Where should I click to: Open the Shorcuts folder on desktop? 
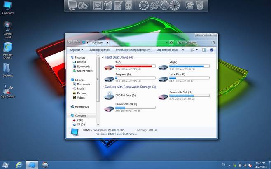(8, 70)
